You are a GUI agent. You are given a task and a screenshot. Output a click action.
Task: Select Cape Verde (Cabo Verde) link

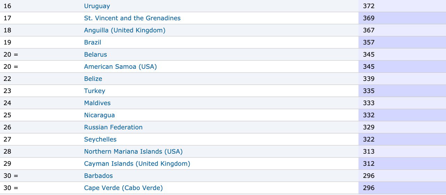click(x=123, y=188)
